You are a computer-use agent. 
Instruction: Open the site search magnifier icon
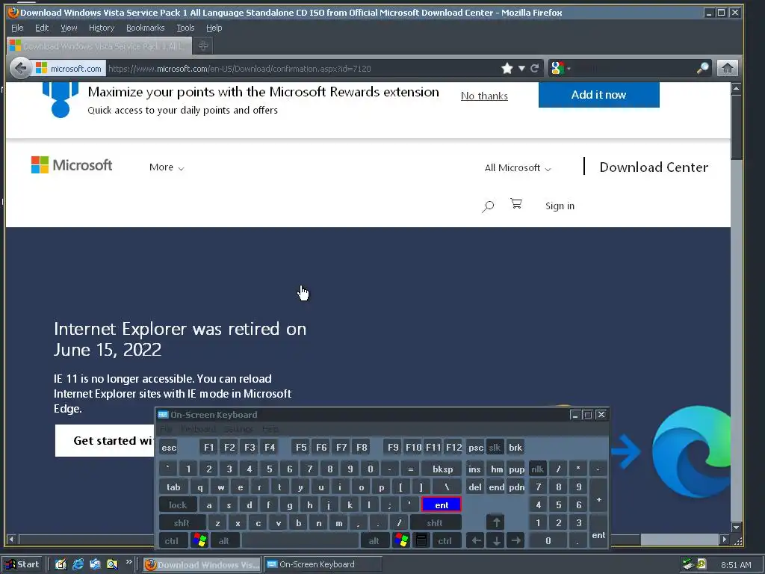[x=488, y=206]
